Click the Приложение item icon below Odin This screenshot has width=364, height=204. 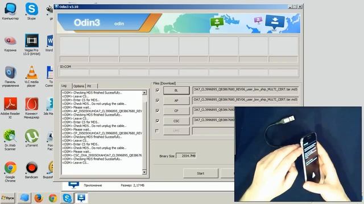point(74,185)
